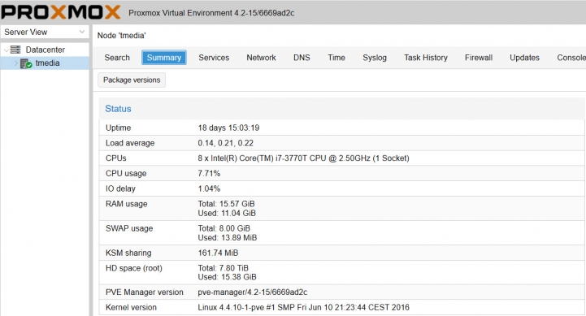Viewport: 586px width, 316px height.
Task: Open the Console tab
Action: pyautogui.click(x=571, y=58)
